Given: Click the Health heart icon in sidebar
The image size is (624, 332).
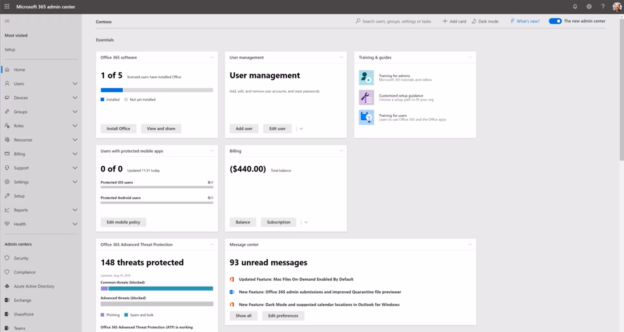Looking at the screenshot, I should [7, 224].
